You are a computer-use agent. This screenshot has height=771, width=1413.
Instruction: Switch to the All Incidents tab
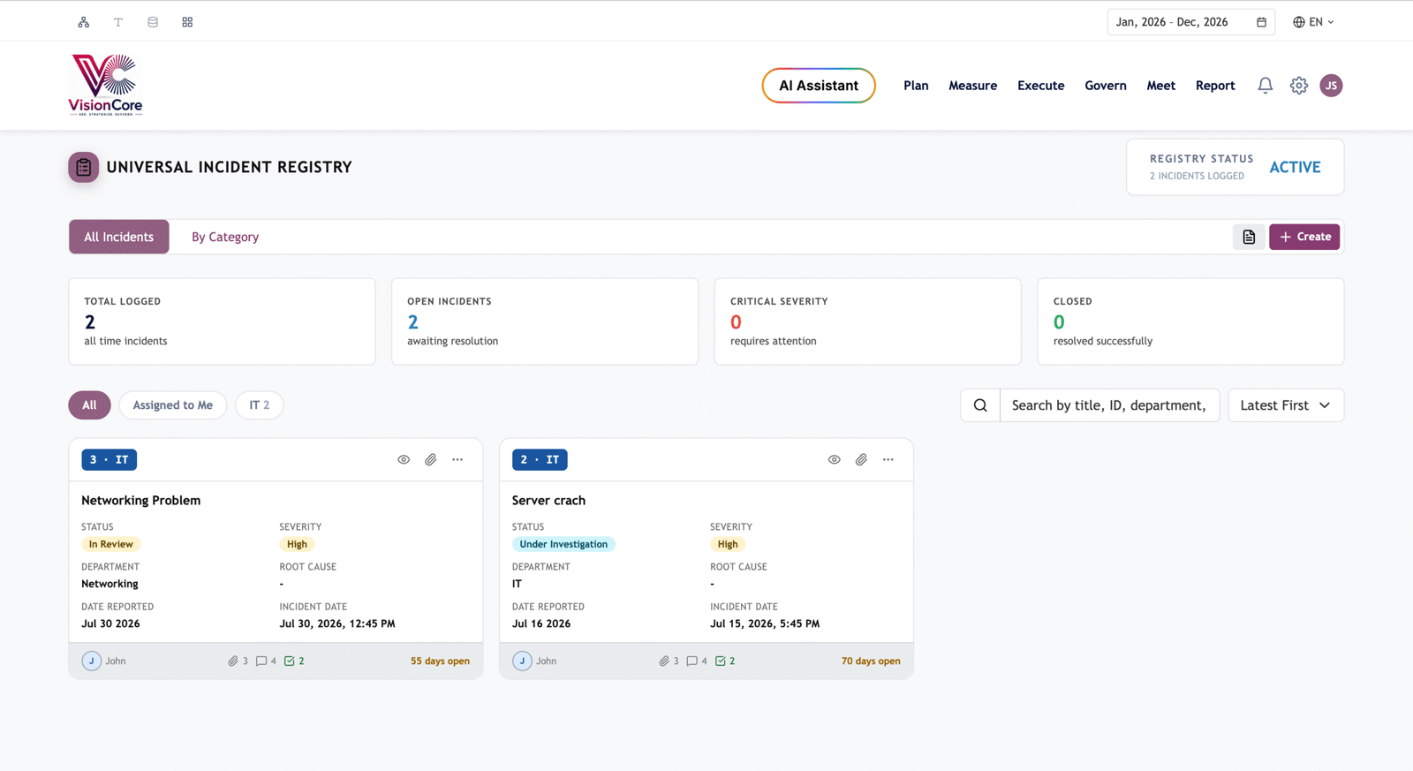coord(119,237)
